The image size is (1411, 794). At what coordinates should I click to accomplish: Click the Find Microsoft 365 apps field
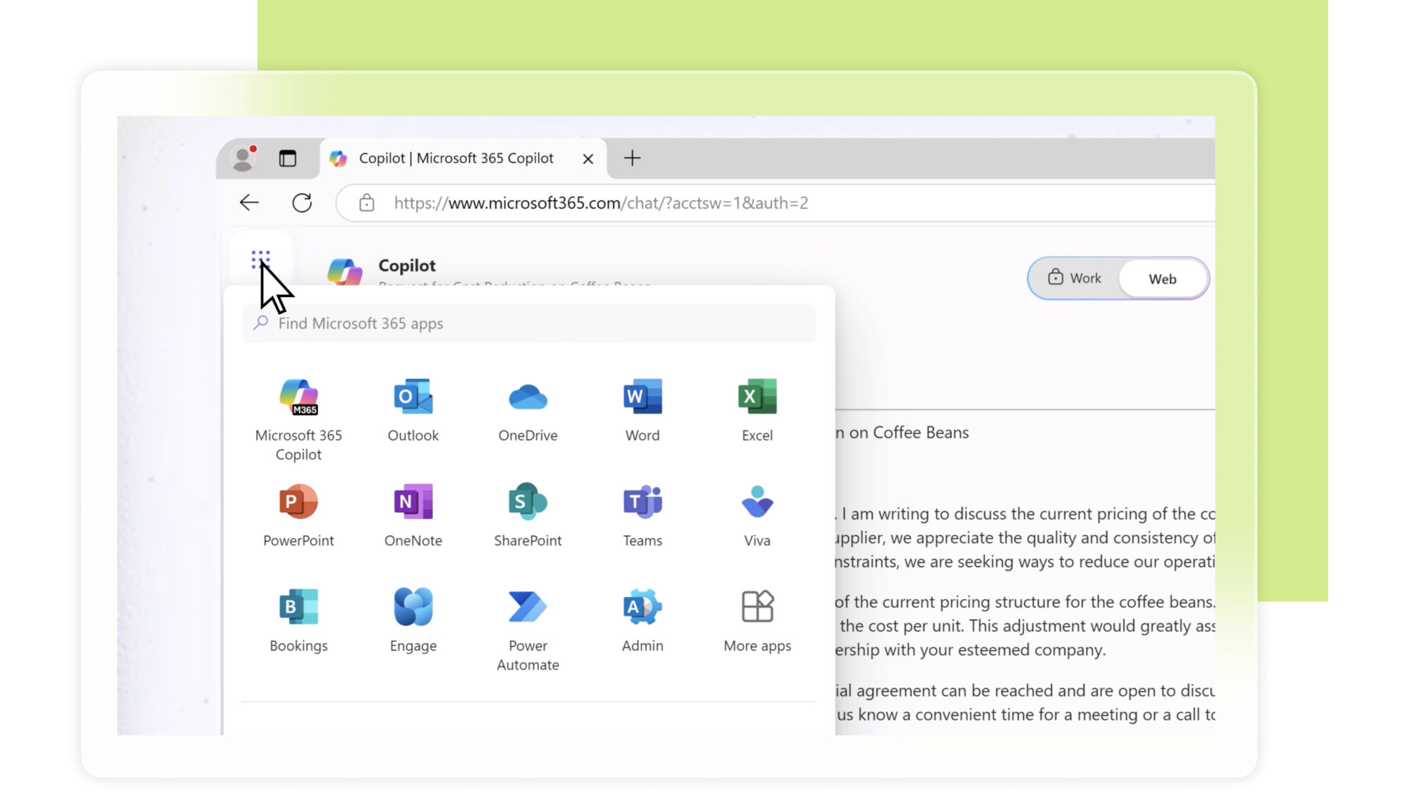tap(529, 323)
